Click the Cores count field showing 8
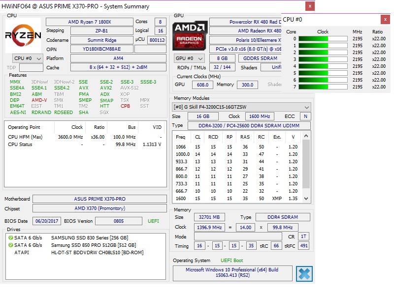This screenshot has width=394, height=295. [161, 22]
